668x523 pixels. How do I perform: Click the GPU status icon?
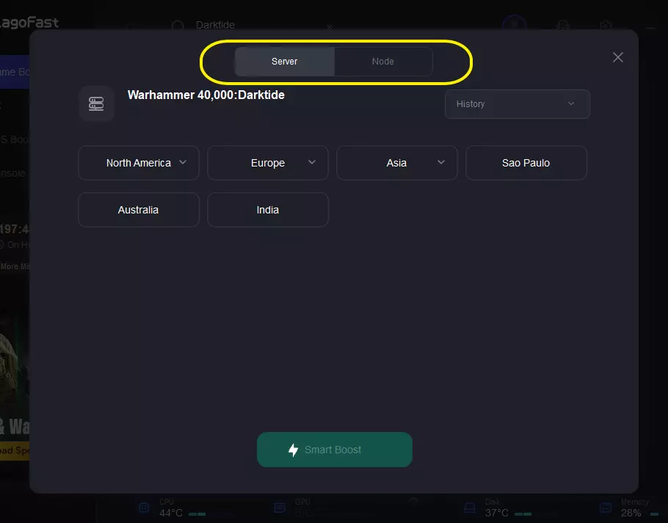click(x=279, y=508)
